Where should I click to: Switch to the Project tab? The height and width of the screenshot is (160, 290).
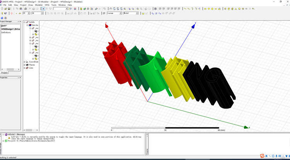click(4, 72)
